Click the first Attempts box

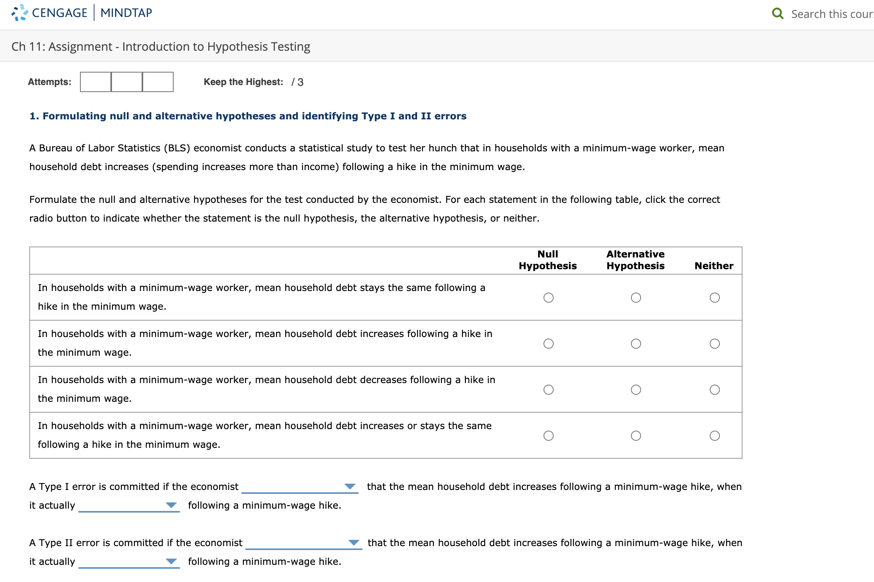96,82
